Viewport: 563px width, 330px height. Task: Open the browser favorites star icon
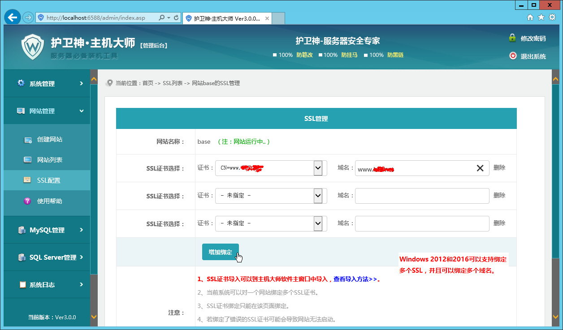(x=541, y=17)
